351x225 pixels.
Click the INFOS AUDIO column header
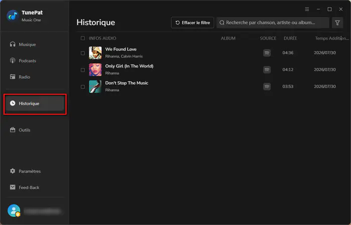tap(102, 38)
